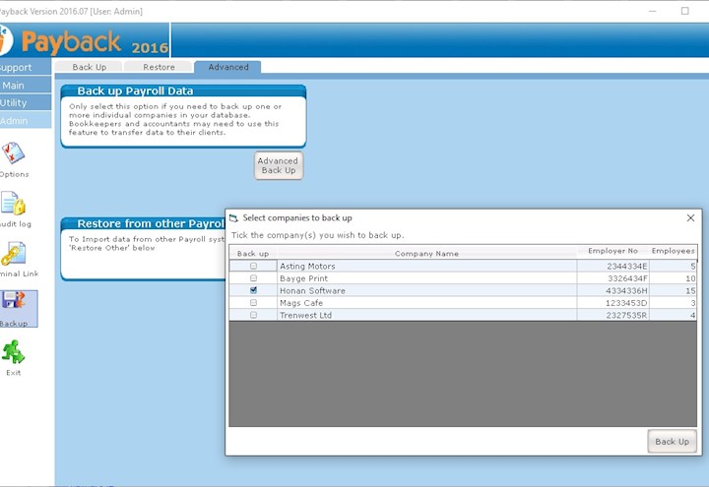Click the Payback logo icon
Screen dimensions: 709x487
click(5, 42)
